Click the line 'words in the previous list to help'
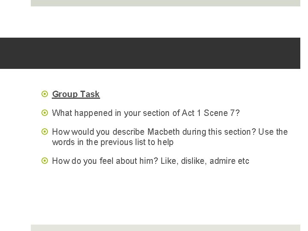The width and height of the screenshot is (308, 231). pyautogui.click(x=113, y=142)
